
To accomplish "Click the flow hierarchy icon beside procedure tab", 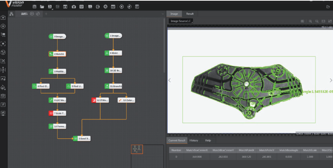I will 12,14.
